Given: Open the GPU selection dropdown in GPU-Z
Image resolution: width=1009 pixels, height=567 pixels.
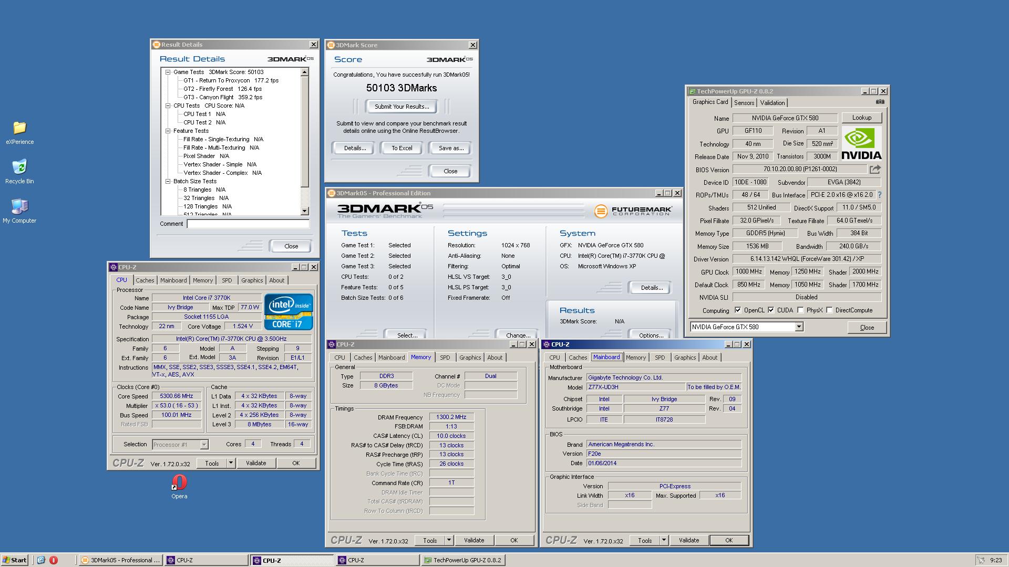Looking at the screenshot, I should 799,327.
